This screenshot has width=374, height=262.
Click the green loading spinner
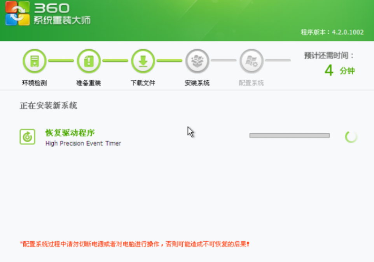pos(351,137)
